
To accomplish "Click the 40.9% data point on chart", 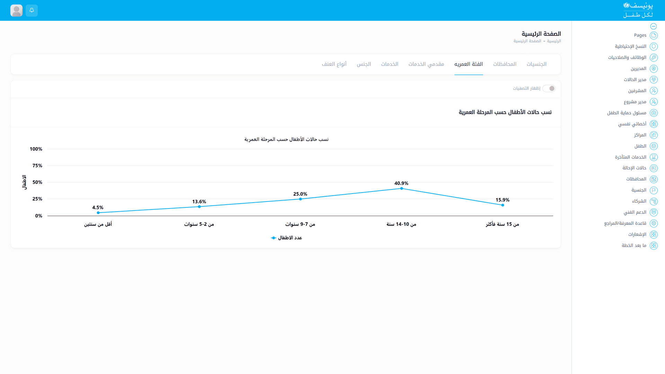I will pos(401,188).
